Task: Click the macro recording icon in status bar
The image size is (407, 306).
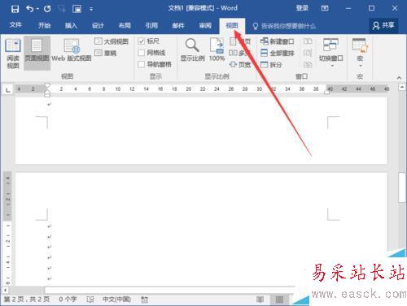Action: coord(145,300)
